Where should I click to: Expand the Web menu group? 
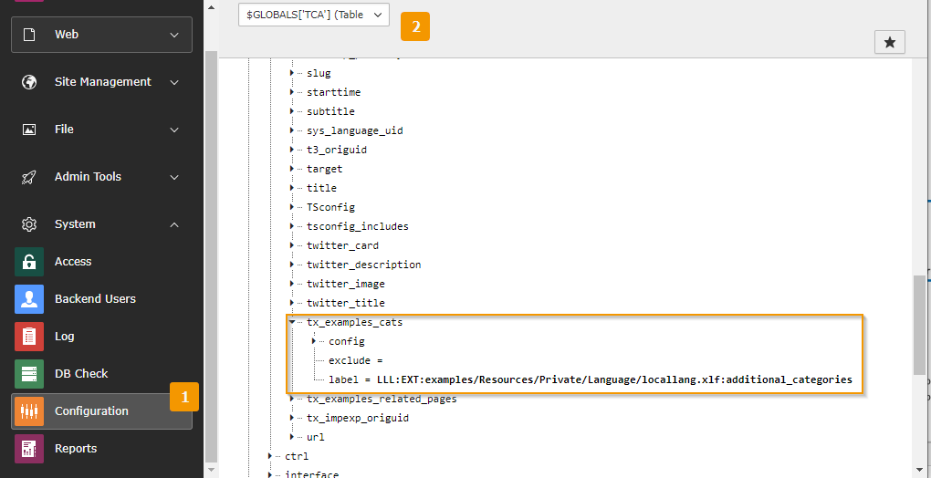(x=173, y=35)
